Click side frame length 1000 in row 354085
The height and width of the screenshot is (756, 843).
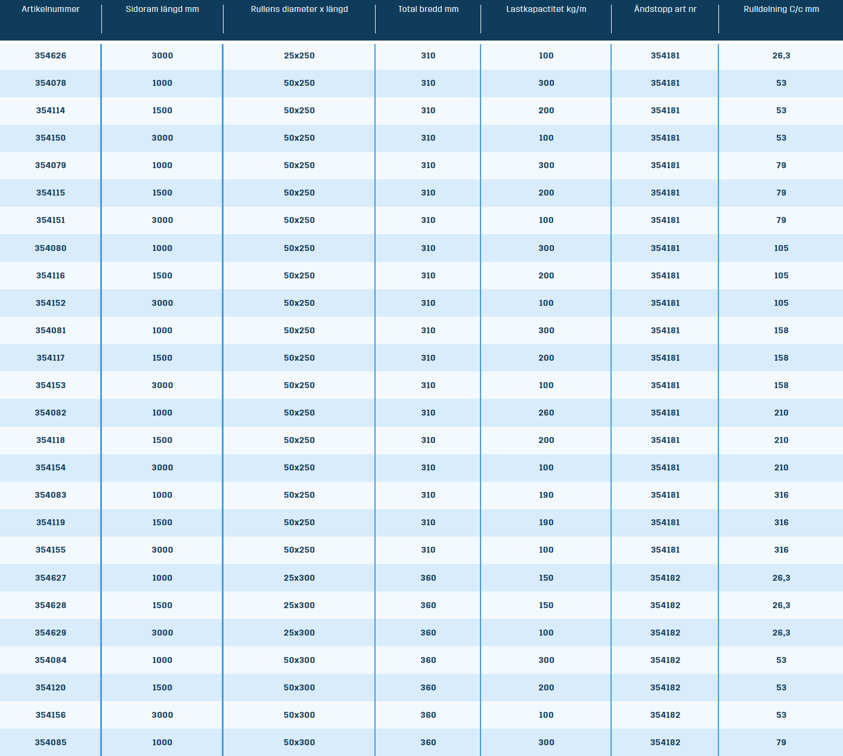162,742
